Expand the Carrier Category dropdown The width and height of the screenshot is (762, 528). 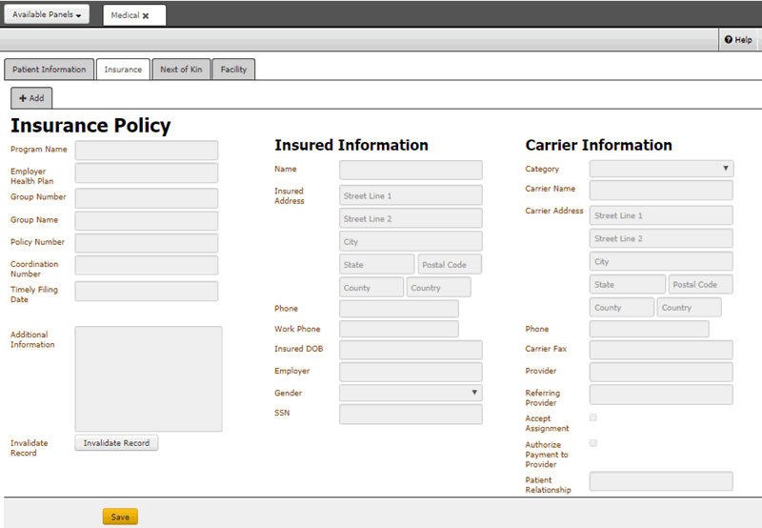point(661,169)
